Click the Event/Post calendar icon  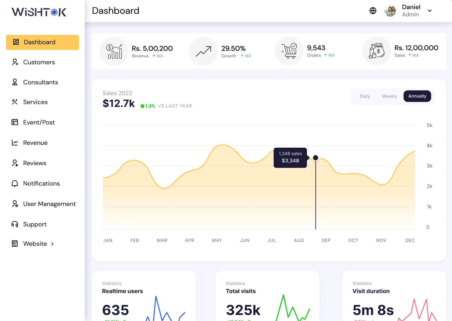coord(15,122)
